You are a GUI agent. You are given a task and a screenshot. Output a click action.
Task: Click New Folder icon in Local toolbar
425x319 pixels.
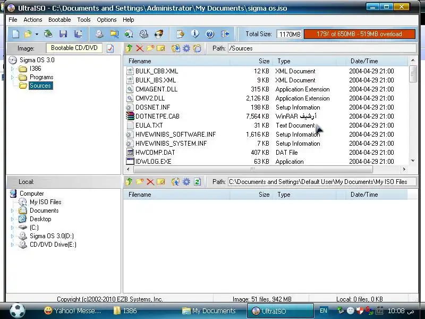tap(140, 181)
